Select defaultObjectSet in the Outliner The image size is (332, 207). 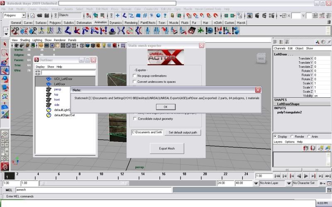[64, 116]
